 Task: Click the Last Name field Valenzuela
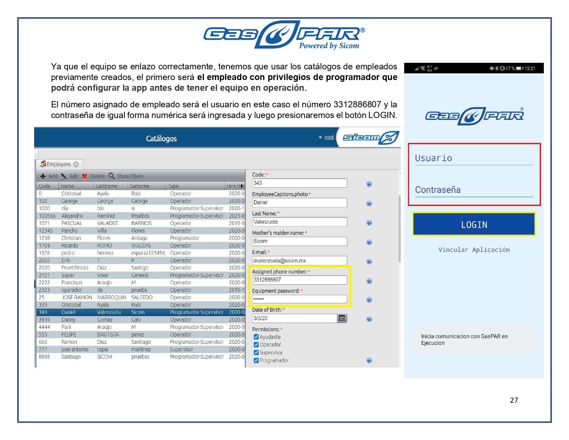(299, 222)
